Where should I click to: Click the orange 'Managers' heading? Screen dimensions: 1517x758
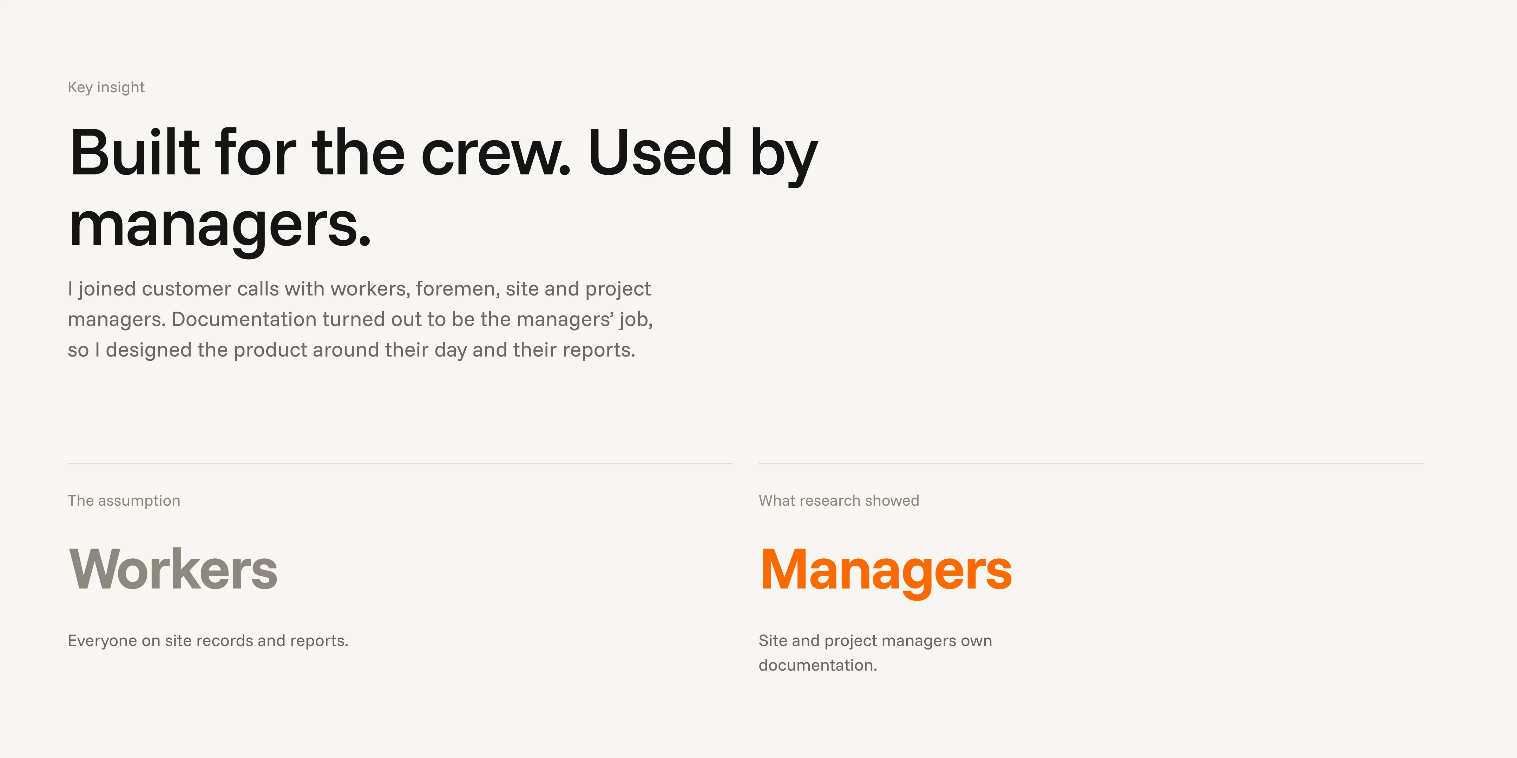pyautogui.click(x=886, y=571)
